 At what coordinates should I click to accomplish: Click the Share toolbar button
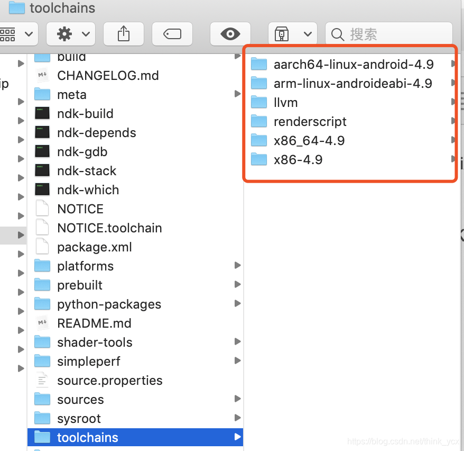coord(124,34)
